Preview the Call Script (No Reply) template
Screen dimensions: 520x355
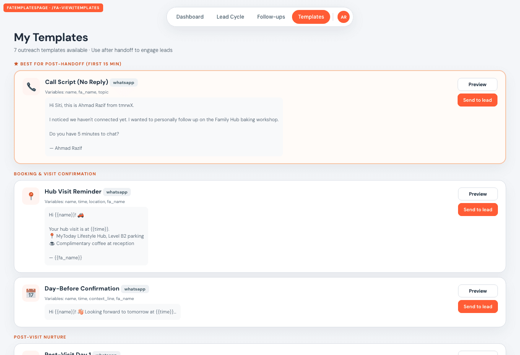(x=477, y=84)
